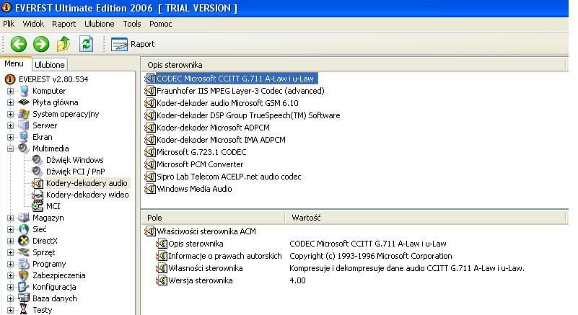Viewport: 578px width, 315px height.
Task: Click the Windows Media Audio codec icon
Action: pos(150,189)
